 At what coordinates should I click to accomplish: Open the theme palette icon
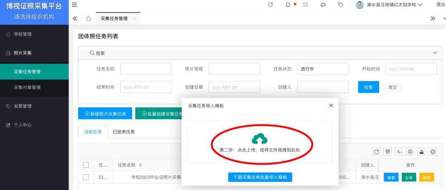(323, 5)
